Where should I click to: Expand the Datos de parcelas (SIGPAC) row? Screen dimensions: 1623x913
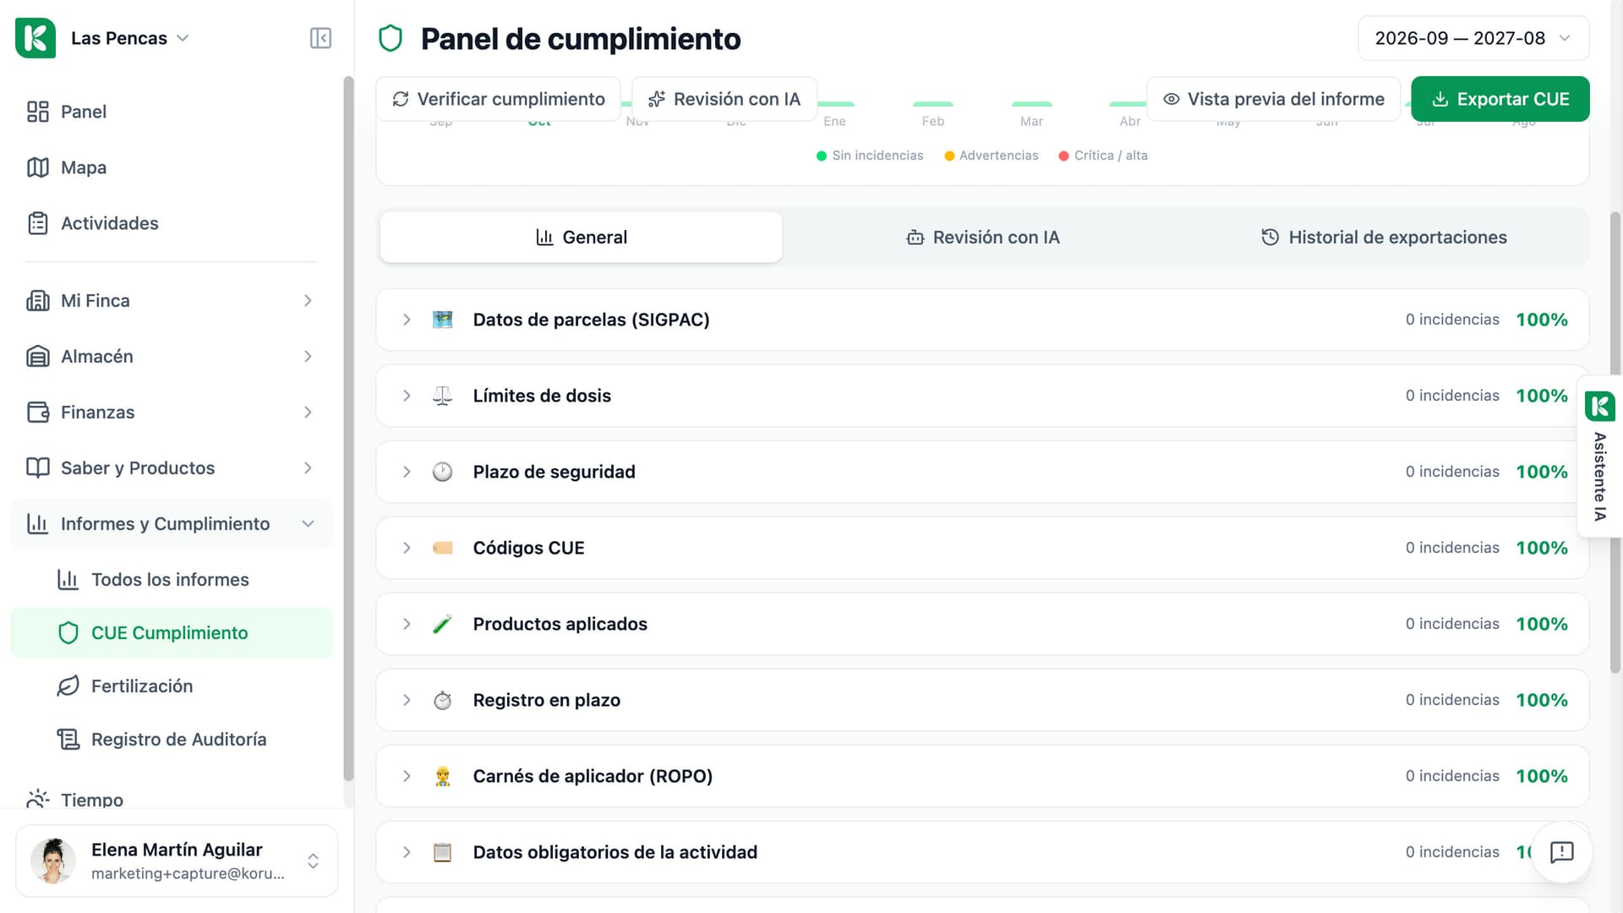pos(407,320)
